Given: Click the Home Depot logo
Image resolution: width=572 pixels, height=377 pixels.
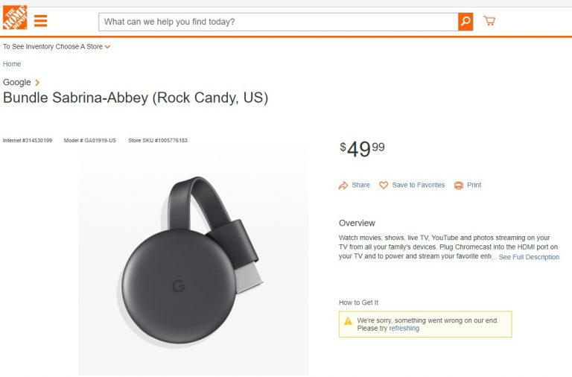Looking at the screenshot, I should 14,19.
